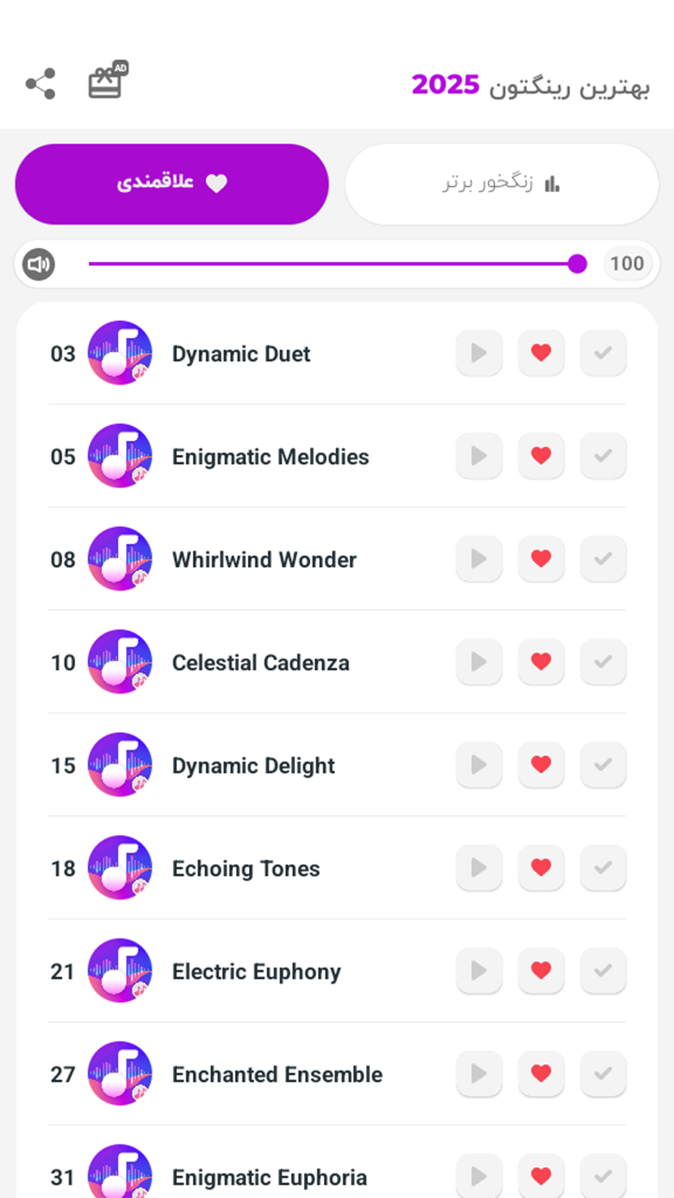This screenshot has width=674, height=1198.
Task: Play the Echoing Tones ringtone
Action: [479, 868]
